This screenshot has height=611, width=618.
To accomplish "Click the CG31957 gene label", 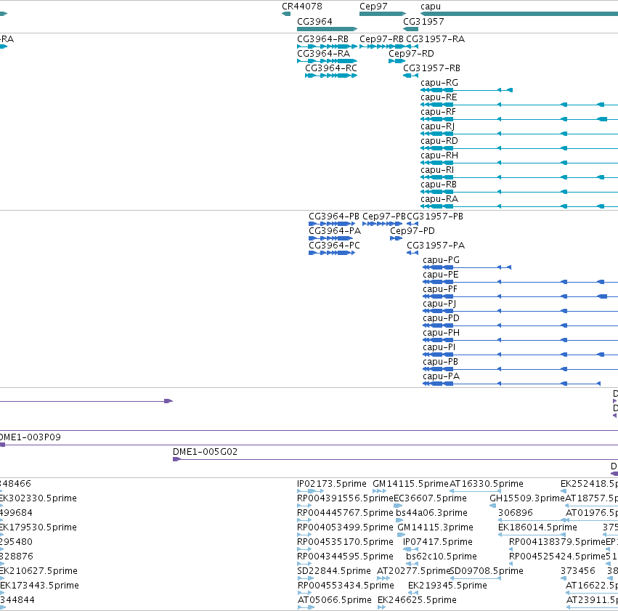I will (423, 21).
